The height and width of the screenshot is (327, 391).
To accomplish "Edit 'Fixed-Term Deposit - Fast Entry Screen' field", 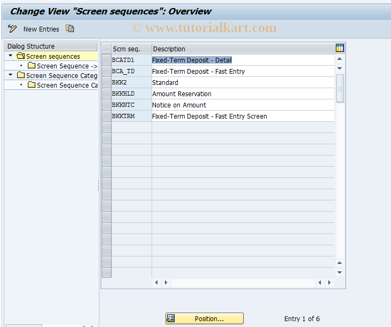I will pyautogui.click(x=243, y=116).
